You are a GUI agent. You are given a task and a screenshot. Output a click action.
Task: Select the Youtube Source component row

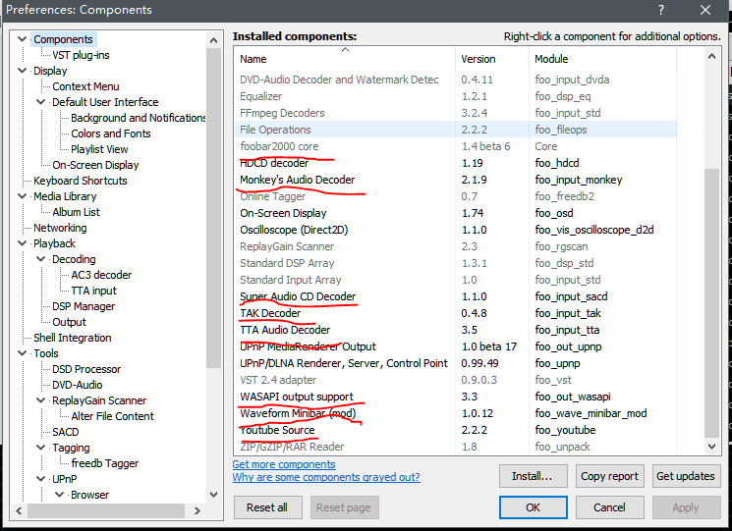click(x=277, y=430)
